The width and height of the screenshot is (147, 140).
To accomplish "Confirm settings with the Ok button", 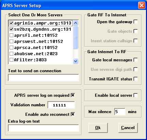I will (98, 128).
